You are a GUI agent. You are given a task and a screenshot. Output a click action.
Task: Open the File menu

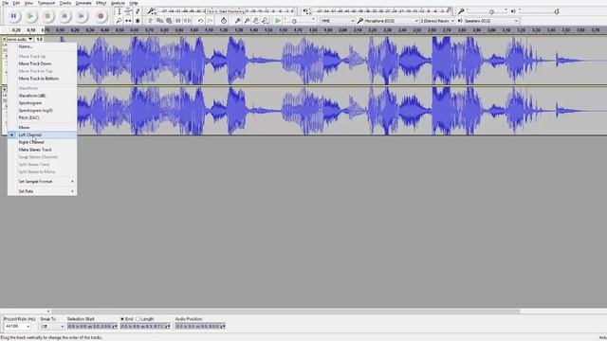(x=6, y=3)
